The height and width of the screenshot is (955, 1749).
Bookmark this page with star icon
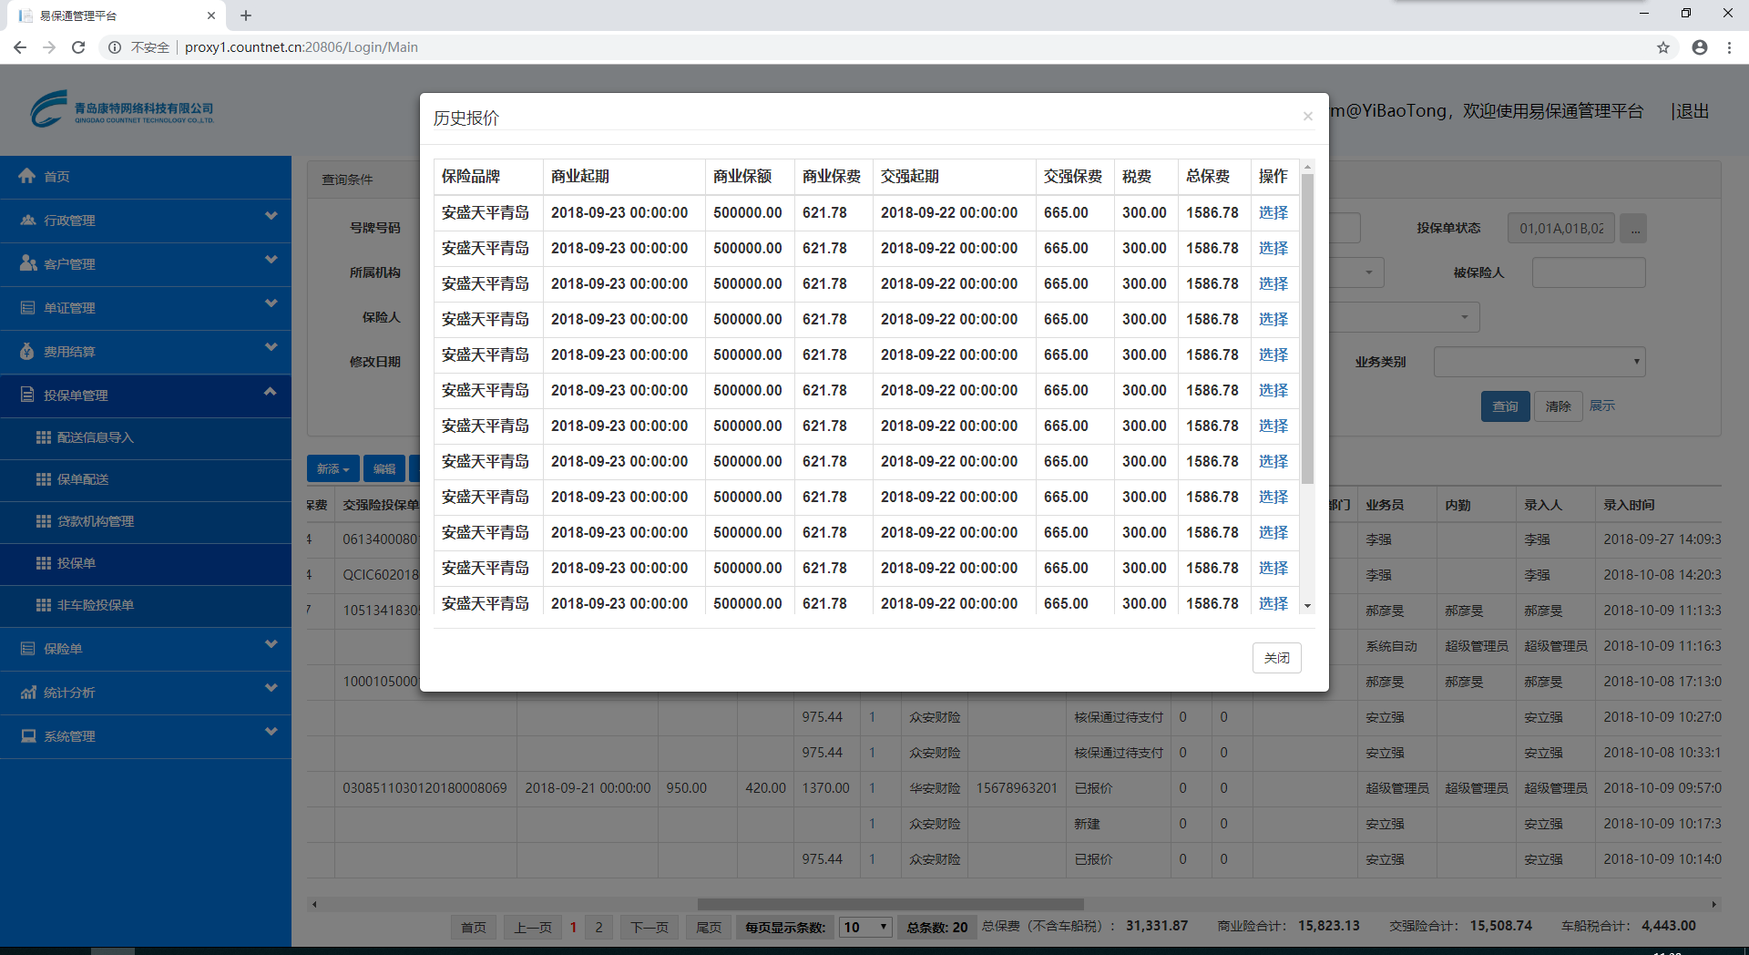coord(1663,47)
